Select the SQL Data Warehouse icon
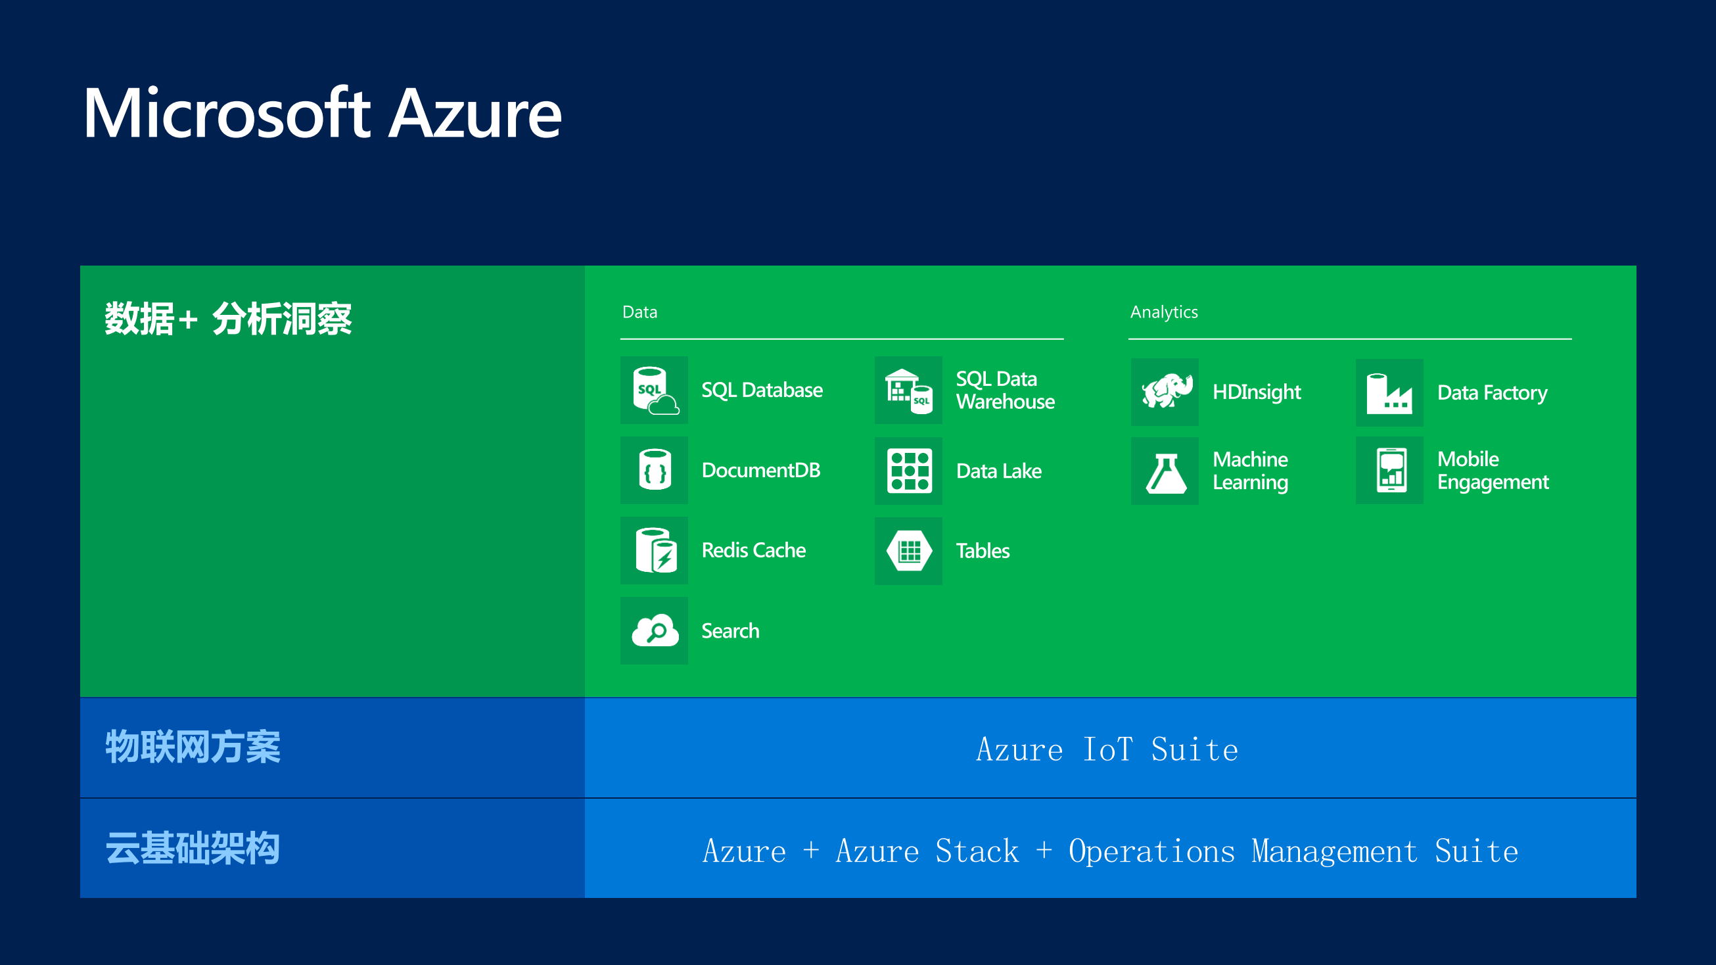Viewport: 1716px width, 965px height. click(x=908, y=390)
